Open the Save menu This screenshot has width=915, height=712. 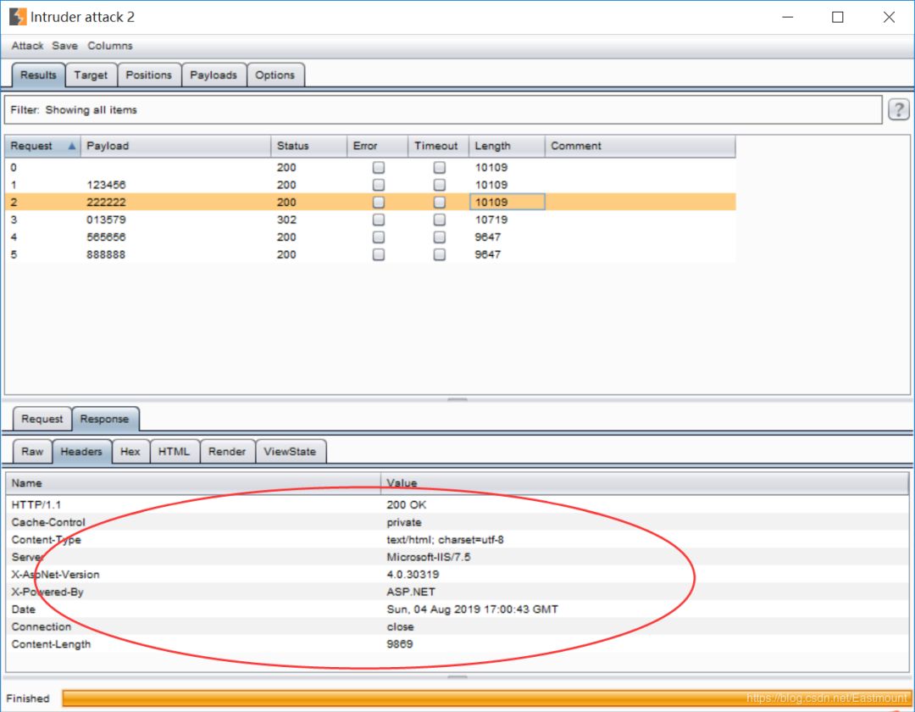click(64, 46)
